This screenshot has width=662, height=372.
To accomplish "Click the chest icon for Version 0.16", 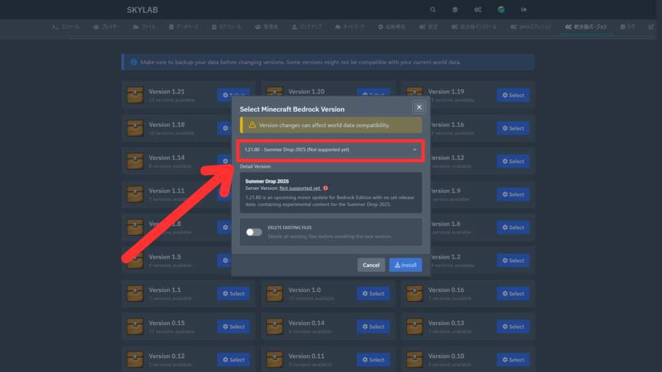I will (x=414, y=293).
